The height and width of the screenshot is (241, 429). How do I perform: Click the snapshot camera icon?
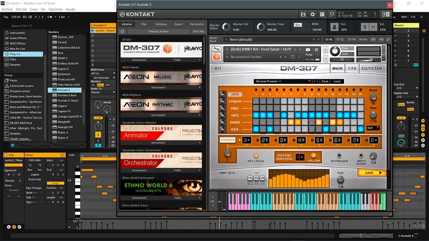tap(308, 50)
